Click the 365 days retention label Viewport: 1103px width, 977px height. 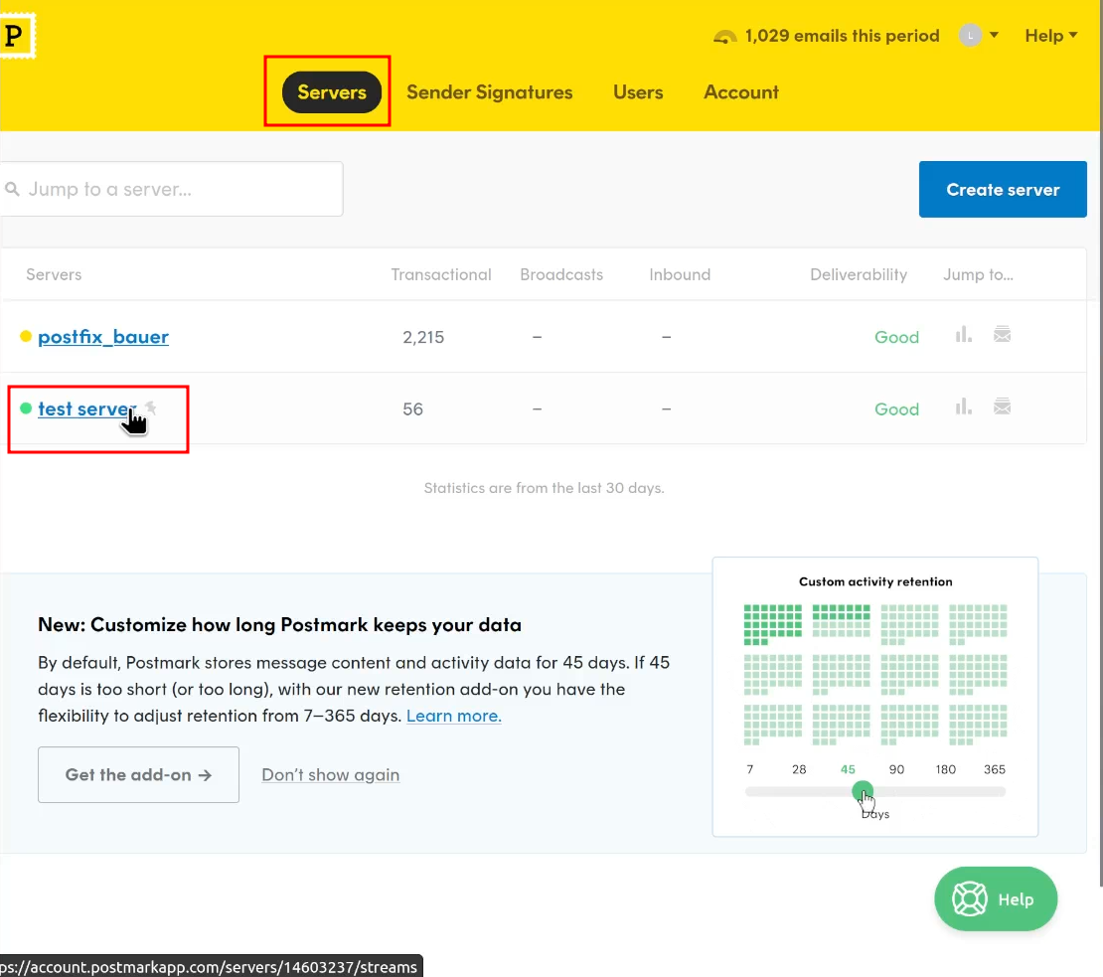994,769
